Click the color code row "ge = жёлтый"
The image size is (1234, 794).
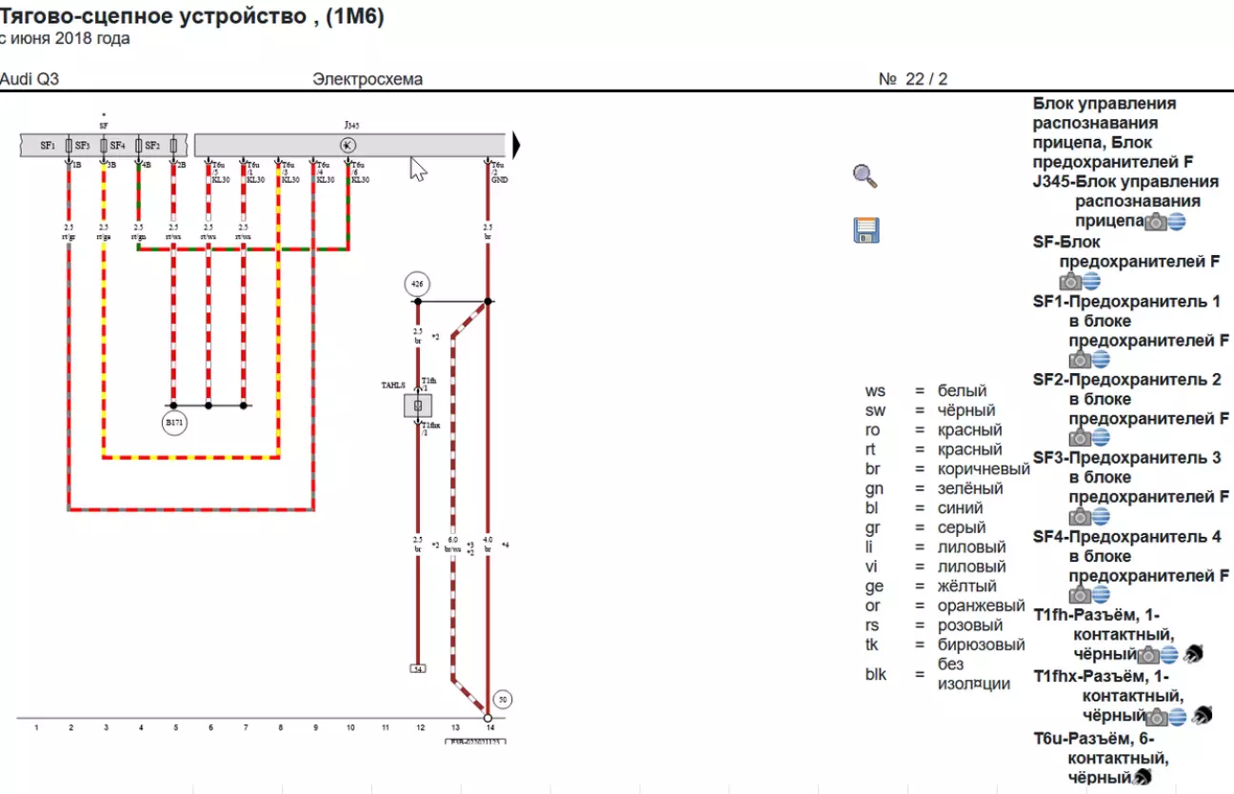930,586
